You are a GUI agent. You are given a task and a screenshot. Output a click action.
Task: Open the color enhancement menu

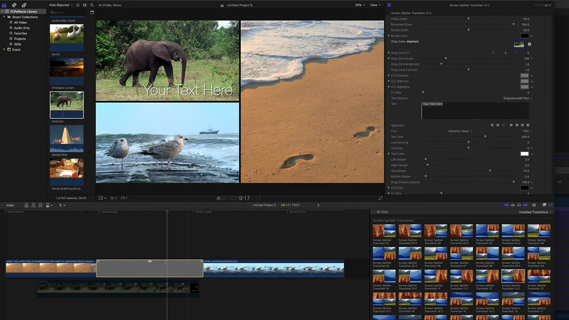[113, 198]
